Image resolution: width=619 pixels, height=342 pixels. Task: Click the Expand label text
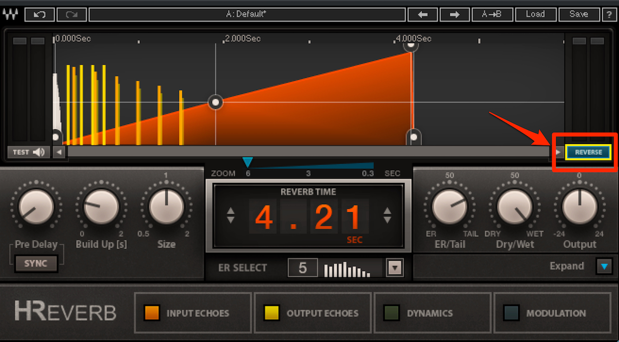(x=567, y=266)
